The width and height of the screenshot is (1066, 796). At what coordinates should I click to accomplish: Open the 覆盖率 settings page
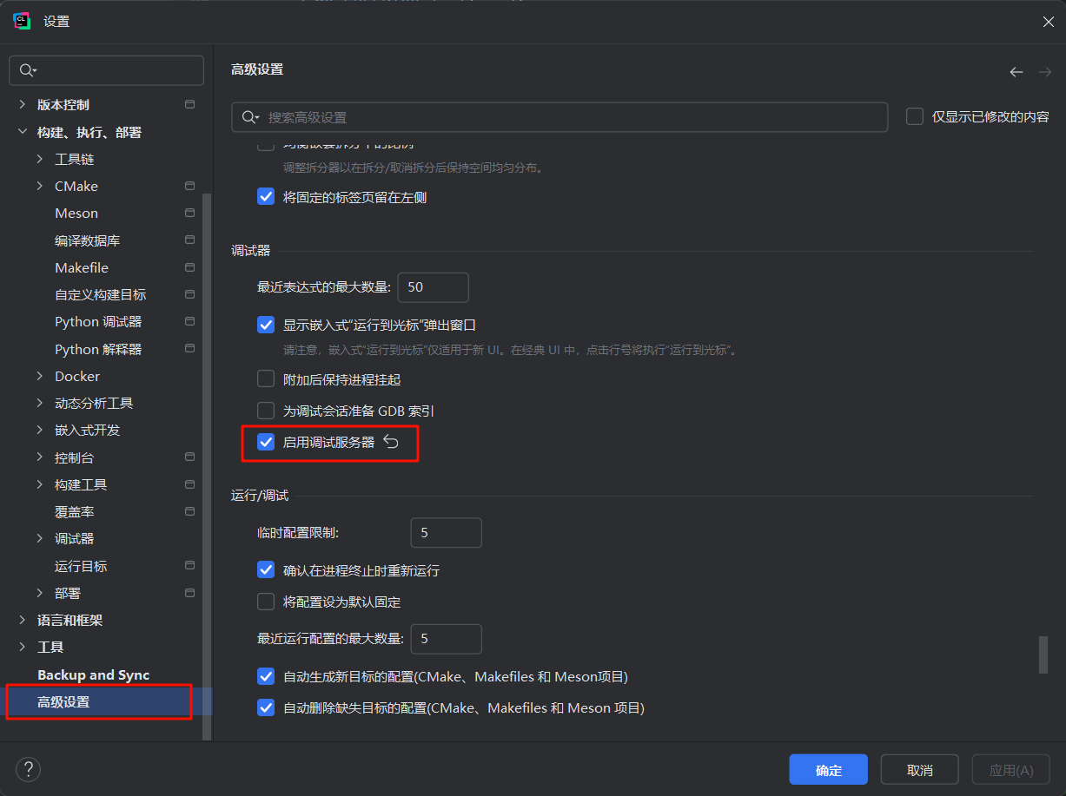pyautogui.click(x=74, y=512)
